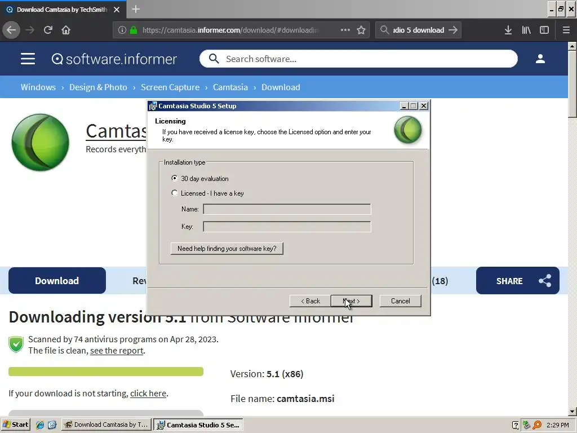
Task: Click the large green Camtasia logo on the webpage
Action: (x=41, y=142)
